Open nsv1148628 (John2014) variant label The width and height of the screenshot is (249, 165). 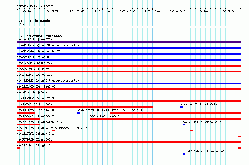70,128
